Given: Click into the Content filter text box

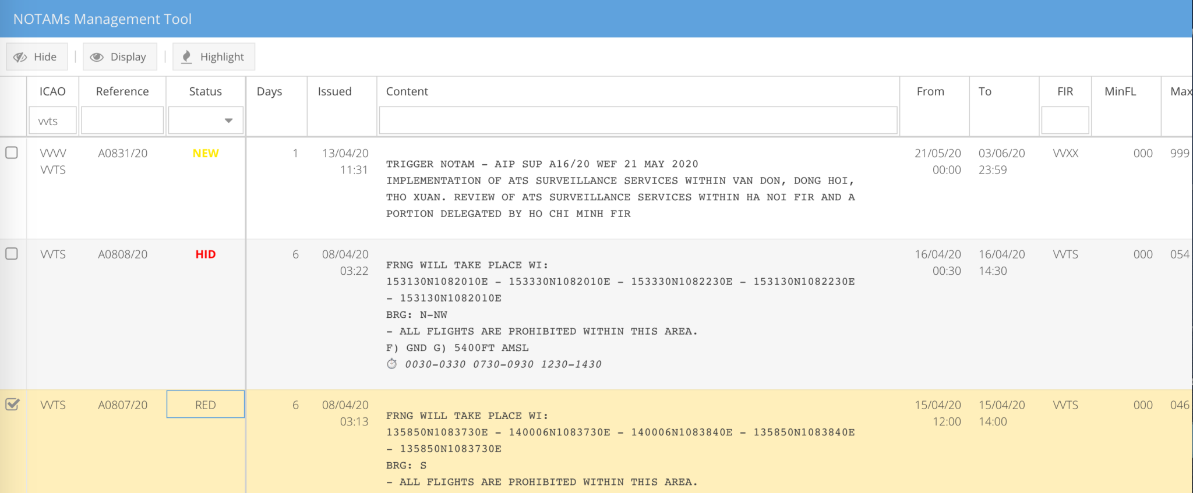Looking at the screenshot, I should click(638, 120).
